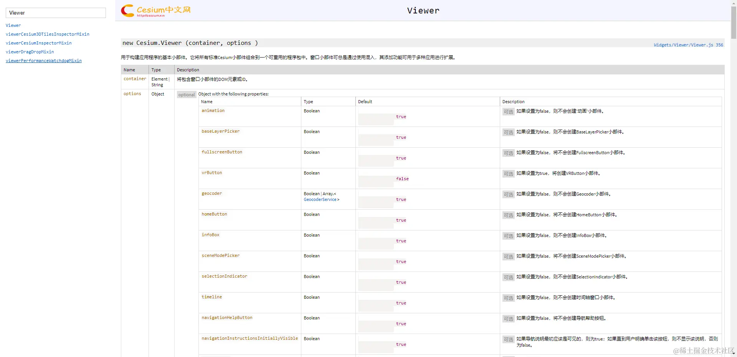
Task: Click the 可选 tag in animation row
Action: 509,112
